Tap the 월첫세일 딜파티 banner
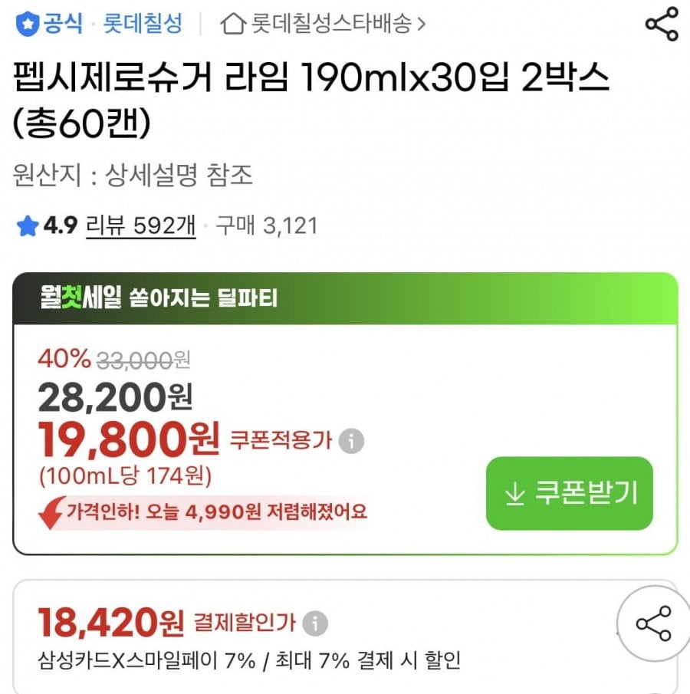The image size is (690, 694). (345, 299)
